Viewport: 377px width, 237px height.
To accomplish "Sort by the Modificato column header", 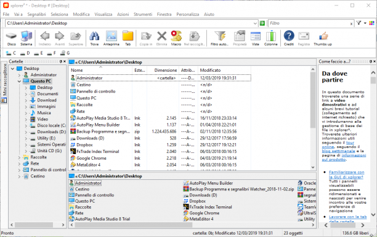I will click(x=210, y=70).
